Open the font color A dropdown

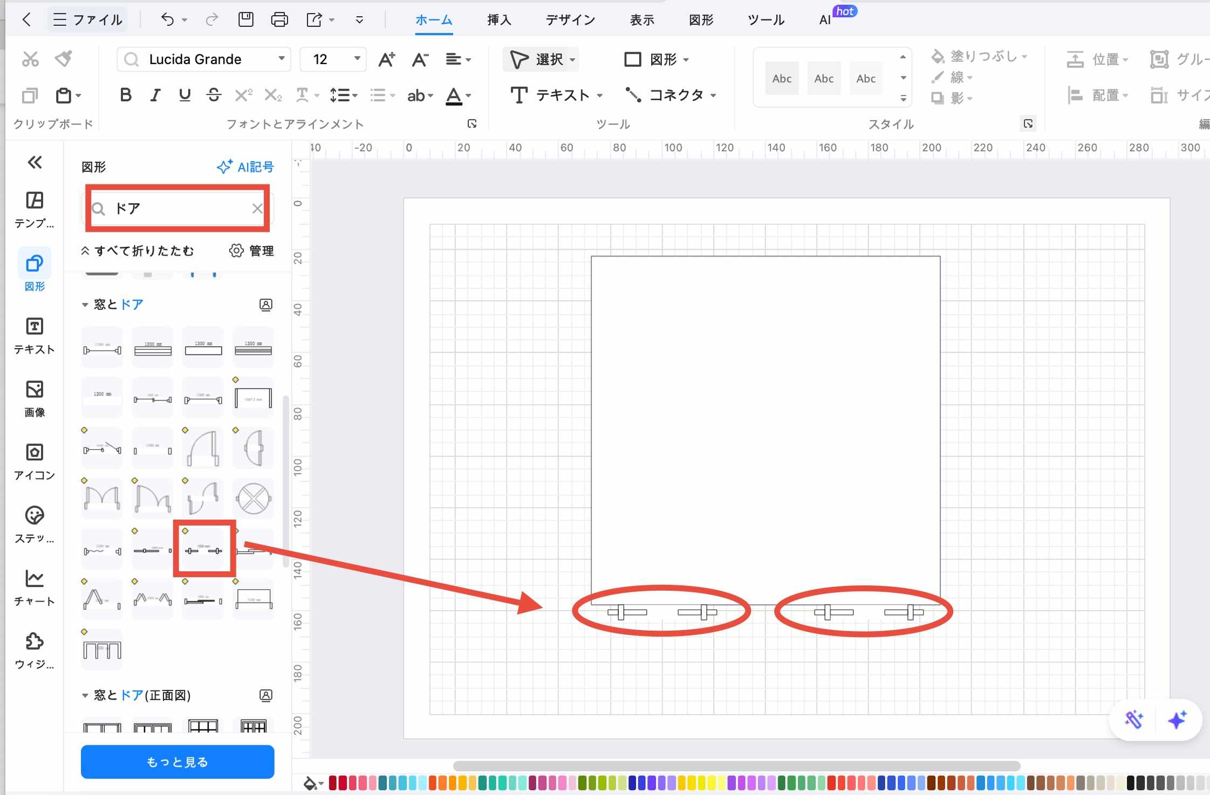tap(459, 96)
